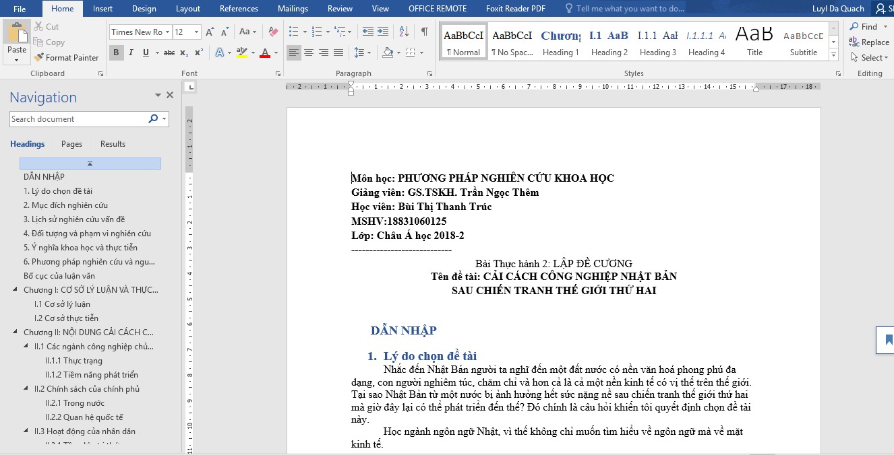Justify the paragraph text

[338, 53]
